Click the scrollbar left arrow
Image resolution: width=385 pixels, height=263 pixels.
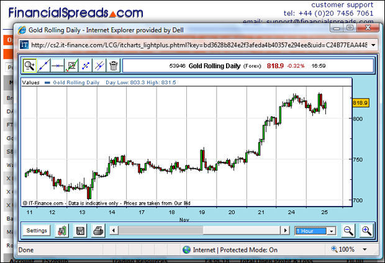tap(114, 231)
